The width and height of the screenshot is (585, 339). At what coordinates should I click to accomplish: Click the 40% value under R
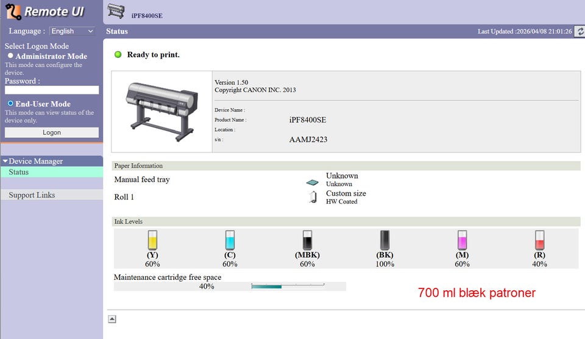(539, 264)
